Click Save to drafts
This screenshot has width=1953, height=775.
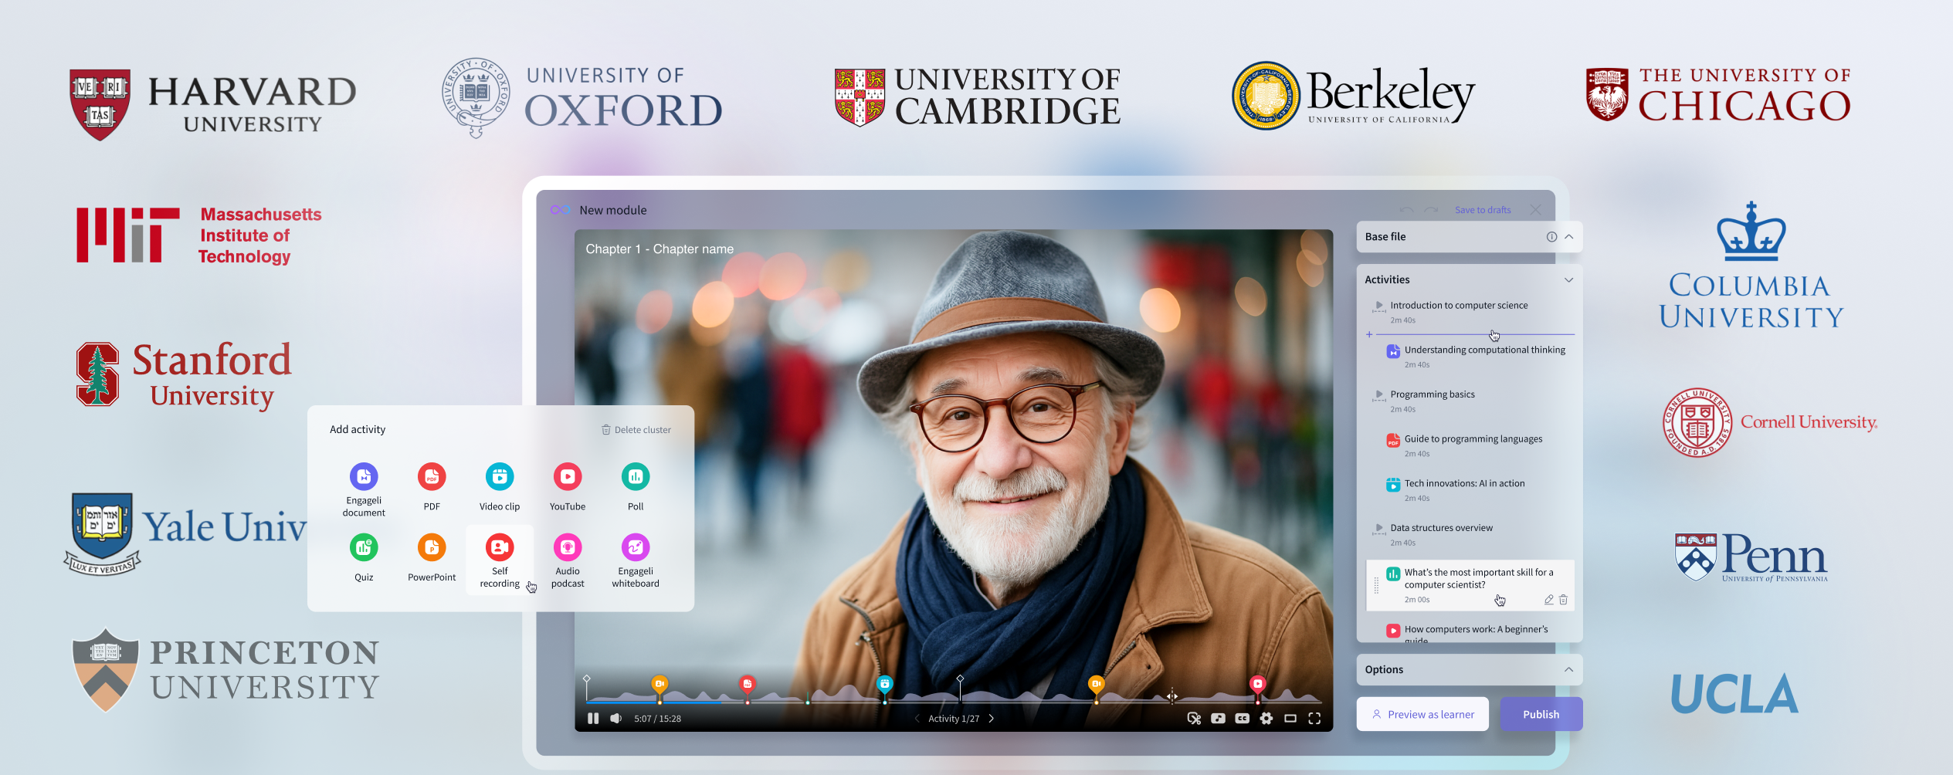pyautogui.click(x=1483, y=210)
